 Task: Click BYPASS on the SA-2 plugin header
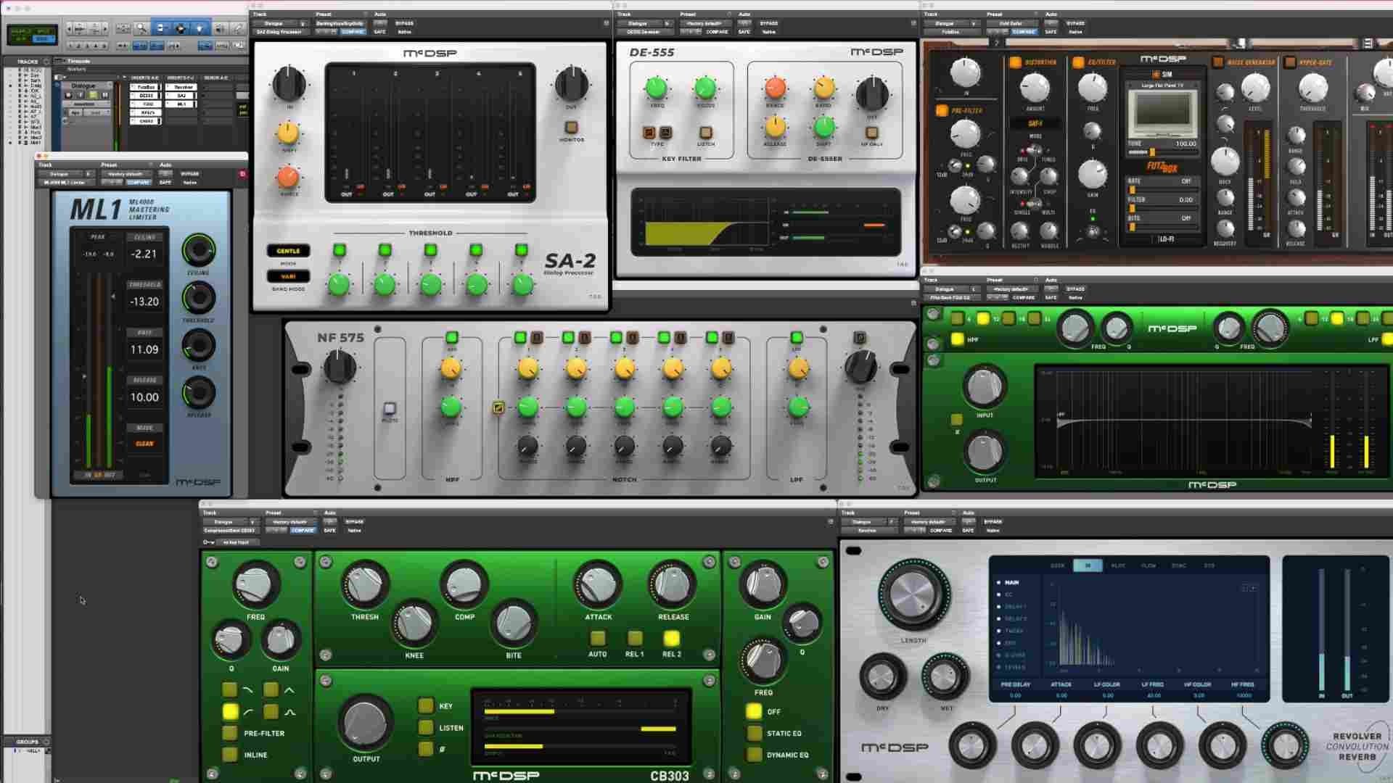click(404, 23)
